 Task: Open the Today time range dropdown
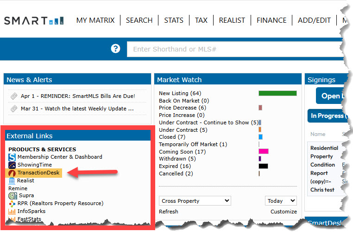pos(281,201)
